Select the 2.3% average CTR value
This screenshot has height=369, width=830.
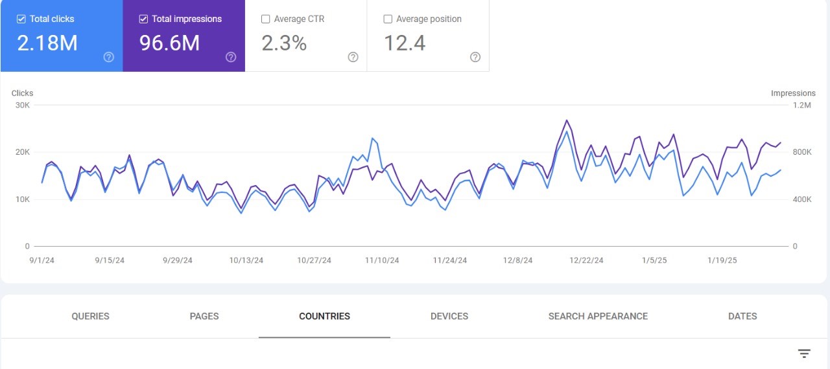click(284, 43)
